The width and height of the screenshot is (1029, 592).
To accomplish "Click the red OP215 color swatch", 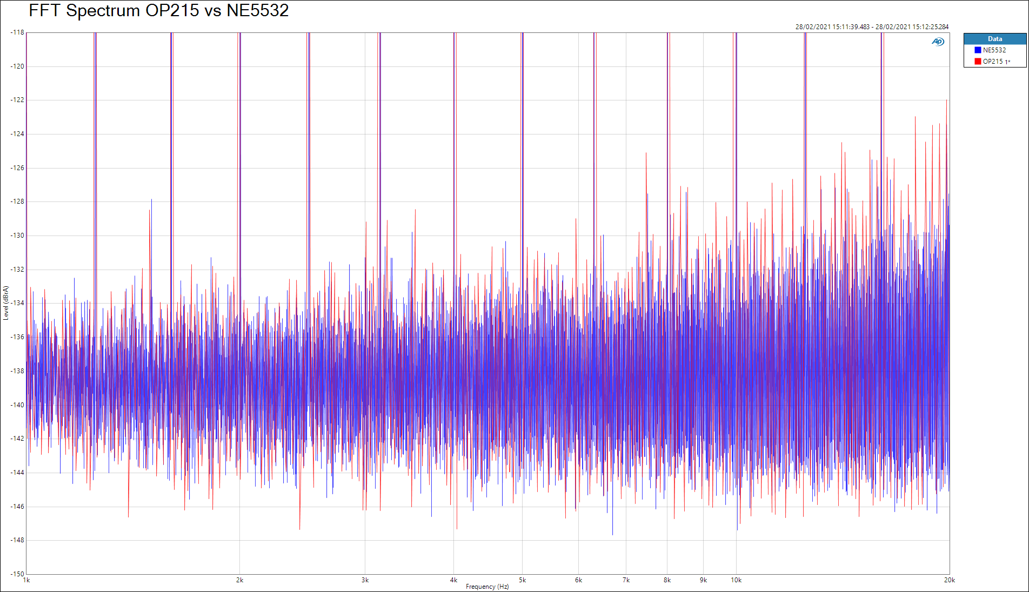I will [x=978, y=62].
